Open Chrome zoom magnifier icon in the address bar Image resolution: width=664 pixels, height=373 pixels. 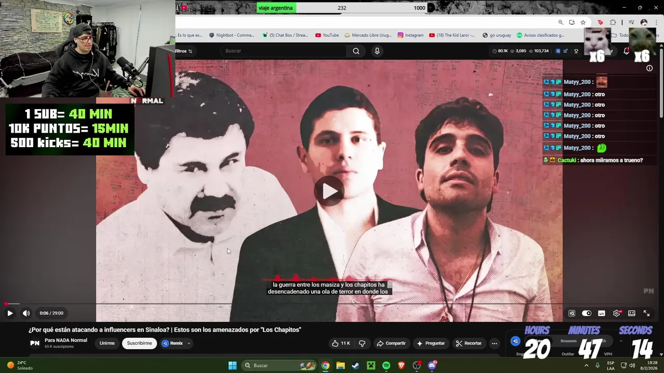[561, 22]
